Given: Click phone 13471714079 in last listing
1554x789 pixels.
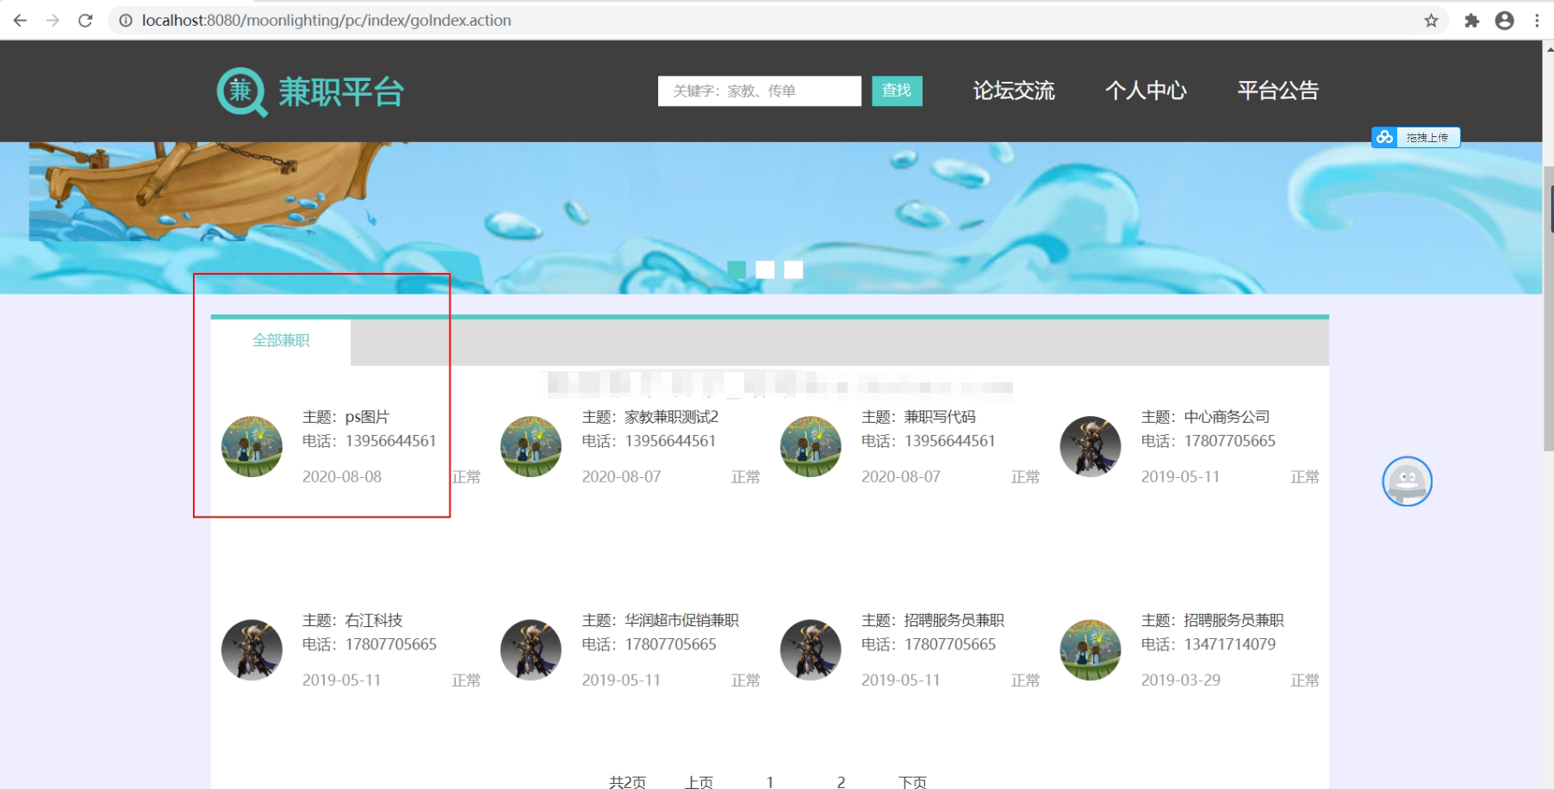Looking at the screenshot, I should pos(1229,644).
